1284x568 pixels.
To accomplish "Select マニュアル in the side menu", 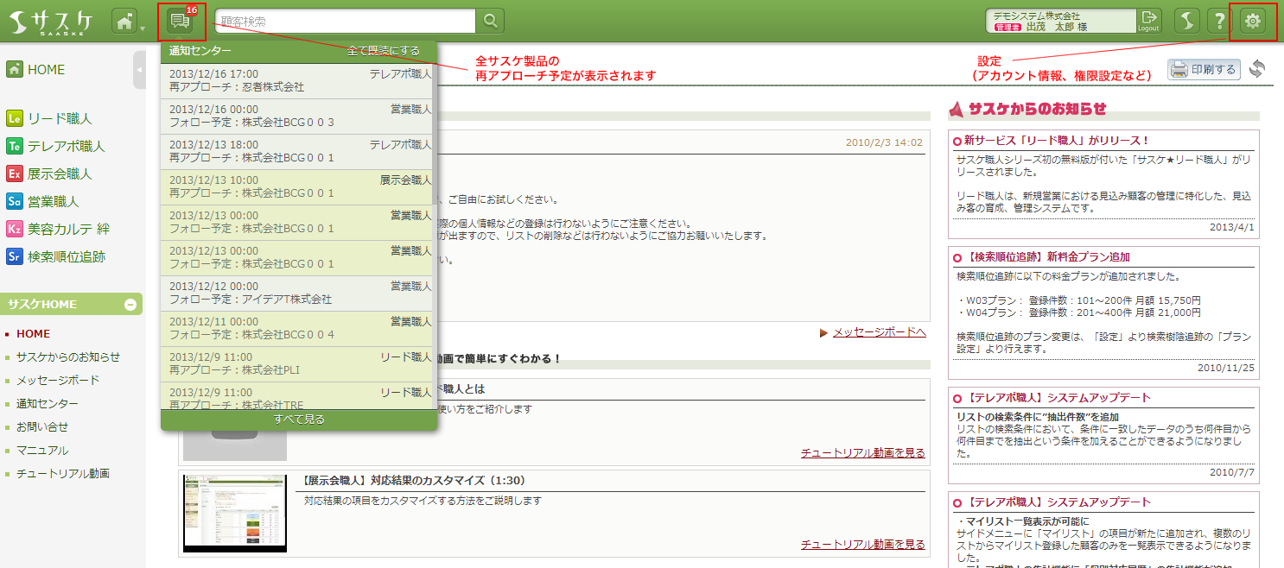I will pyautogui.click(x=42, y=450).
